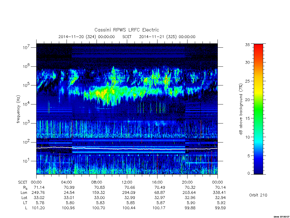This screenshot has width=290, height=218.
Task: Click the "Lon" row label
Action: [x=24, y=193]
